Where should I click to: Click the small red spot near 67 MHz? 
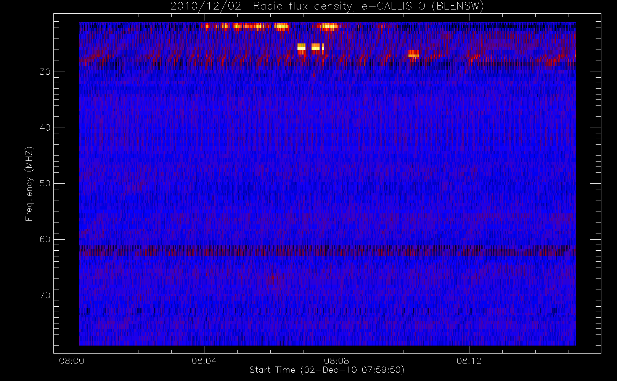point(270,280)
